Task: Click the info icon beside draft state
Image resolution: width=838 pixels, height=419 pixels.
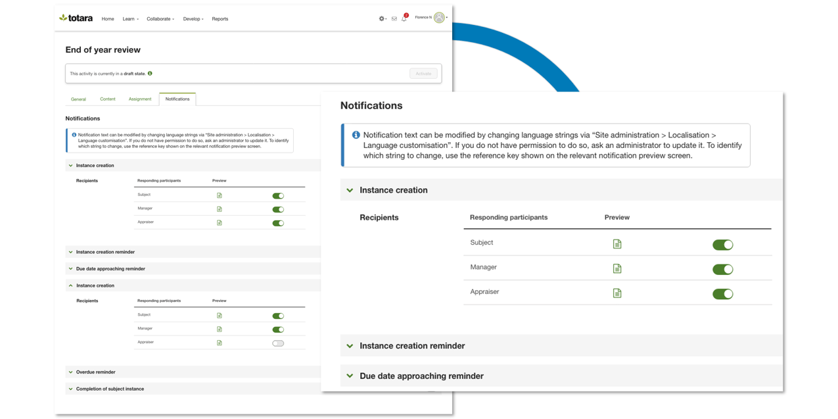Action: 149,73
